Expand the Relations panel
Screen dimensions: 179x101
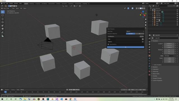pyautogui.click(x=155, y=67)
